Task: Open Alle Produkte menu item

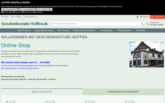Action: [64, 30]
